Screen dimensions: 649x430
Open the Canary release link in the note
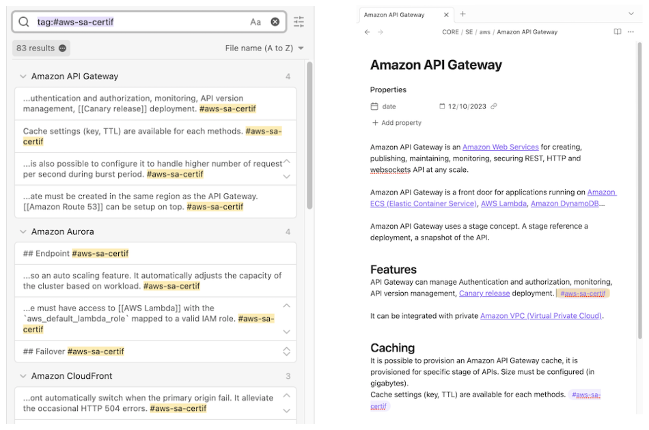(x=484, y=293)
